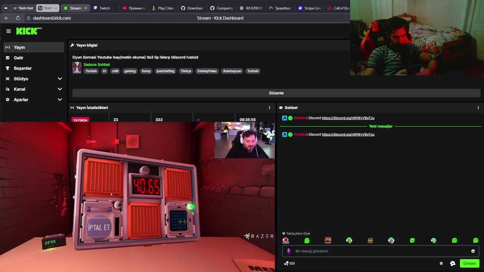484x272 pixels.
Task: Open the Yayın sidebar section
Action: point(34,47)
